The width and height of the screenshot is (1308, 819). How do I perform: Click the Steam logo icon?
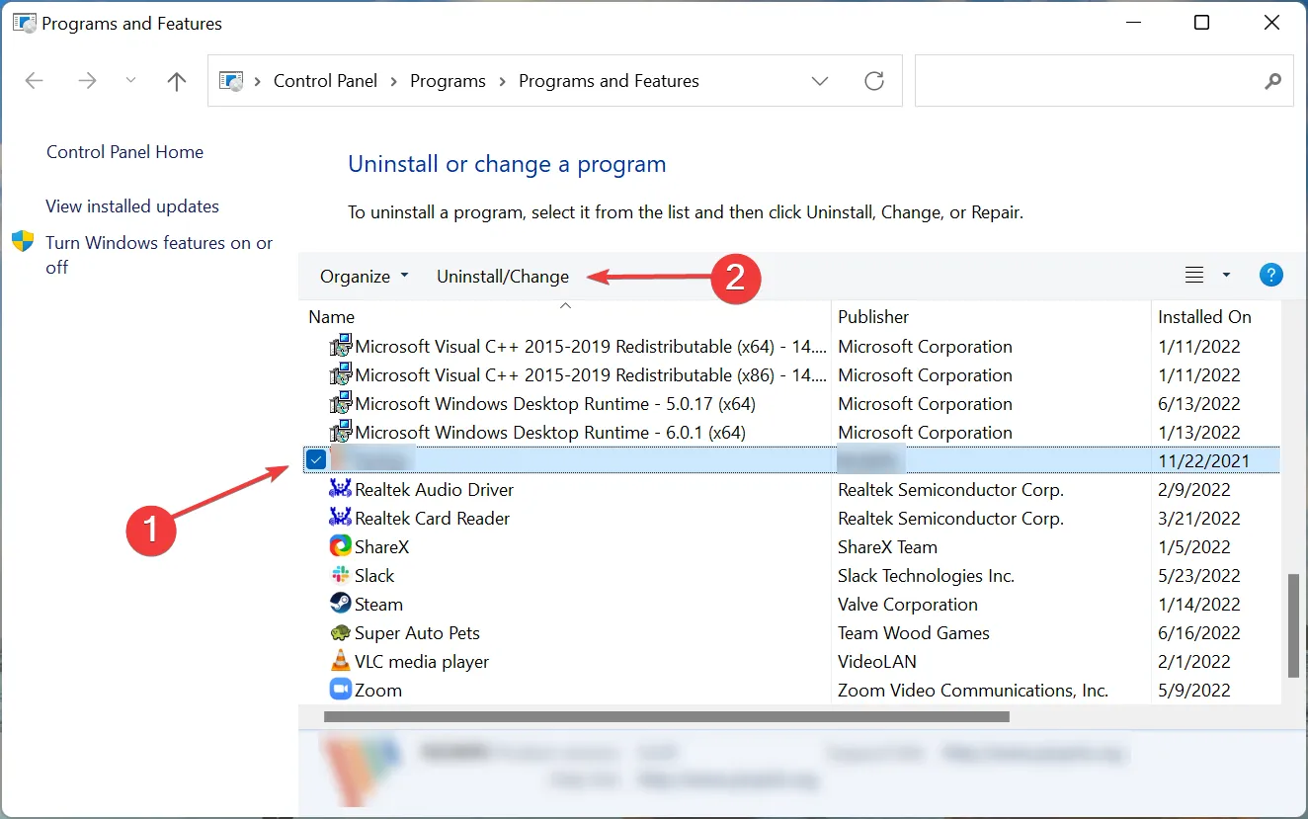(340, 604)
